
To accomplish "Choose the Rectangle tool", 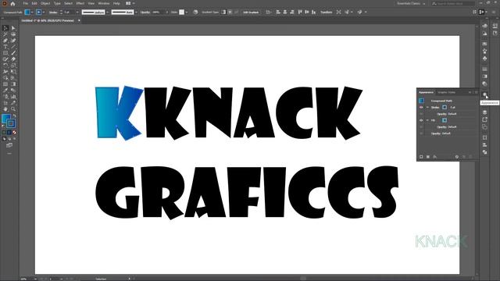I will click(x=5, y=52).
